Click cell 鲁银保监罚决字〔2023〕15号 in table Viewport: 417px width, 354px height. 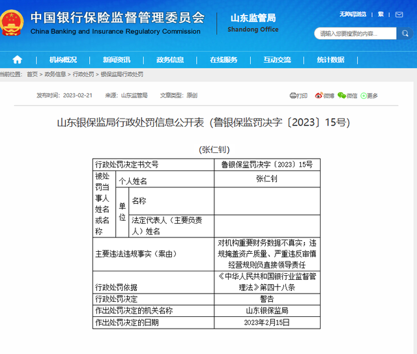pos(267,165)
